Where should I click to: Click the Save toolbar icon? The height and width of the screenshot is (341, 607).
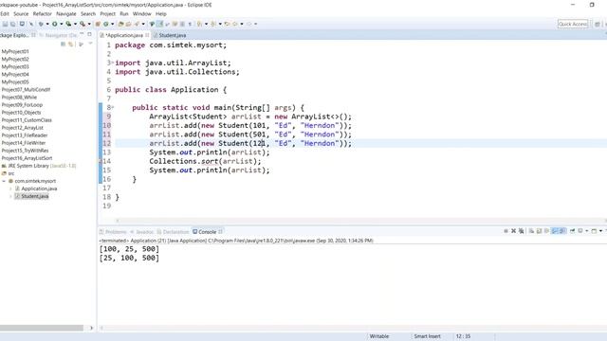pyautogui.click(x=5, y=24)
